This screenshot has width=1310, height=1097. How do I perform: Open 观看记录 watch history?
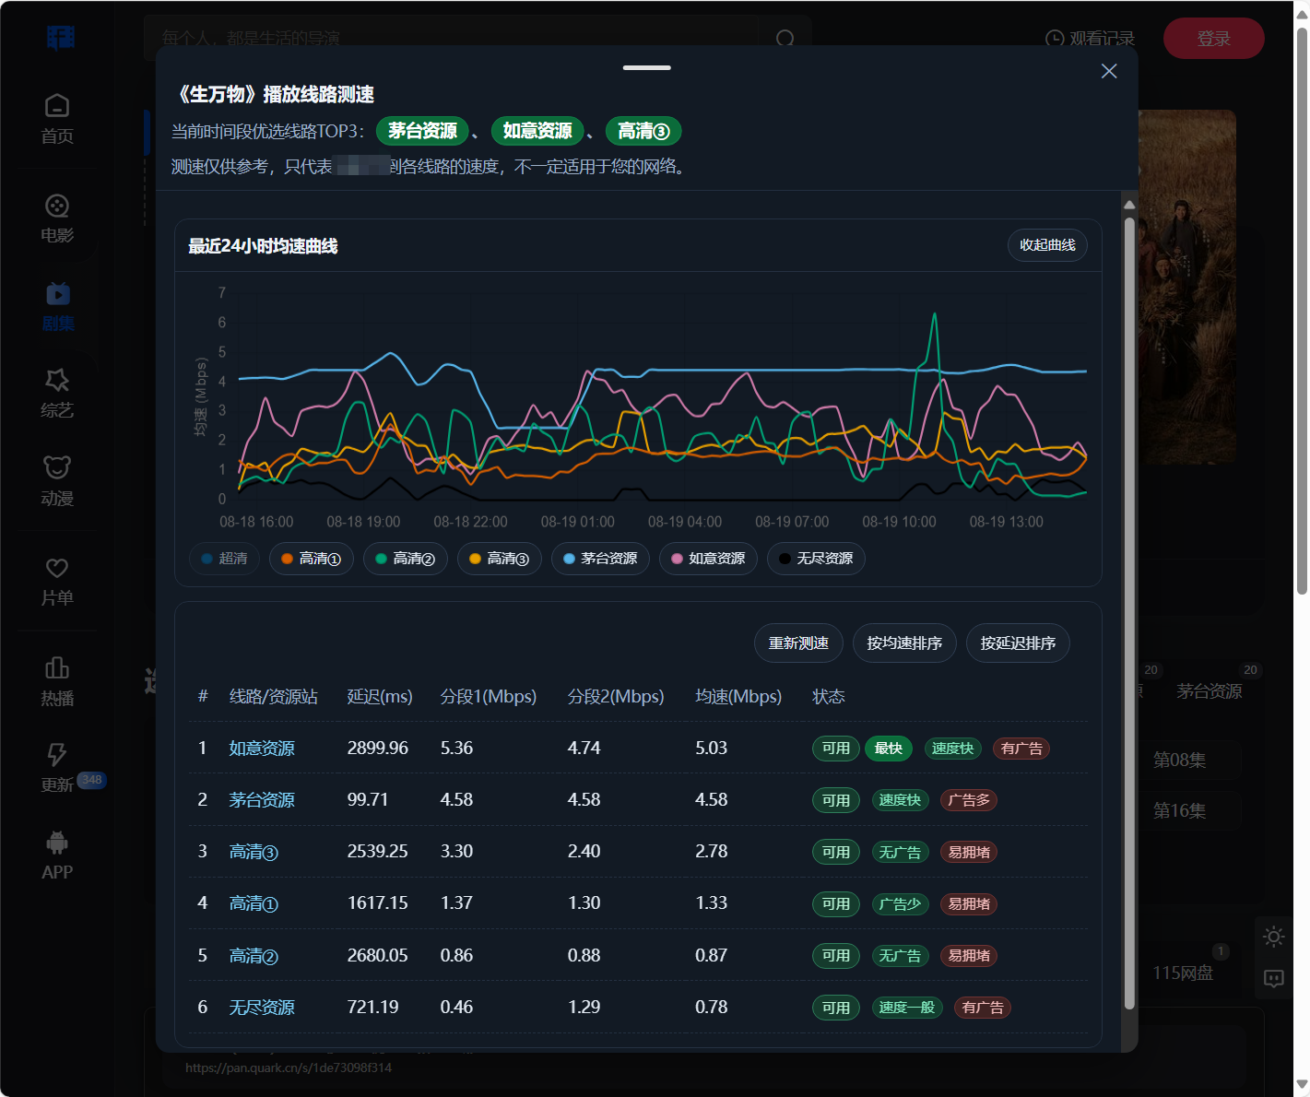click(x=1090, y=39)
